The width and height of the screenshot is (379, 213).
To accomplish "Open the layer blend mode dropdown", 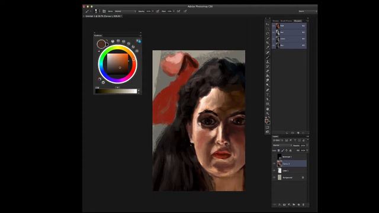I will click(282, 146).
